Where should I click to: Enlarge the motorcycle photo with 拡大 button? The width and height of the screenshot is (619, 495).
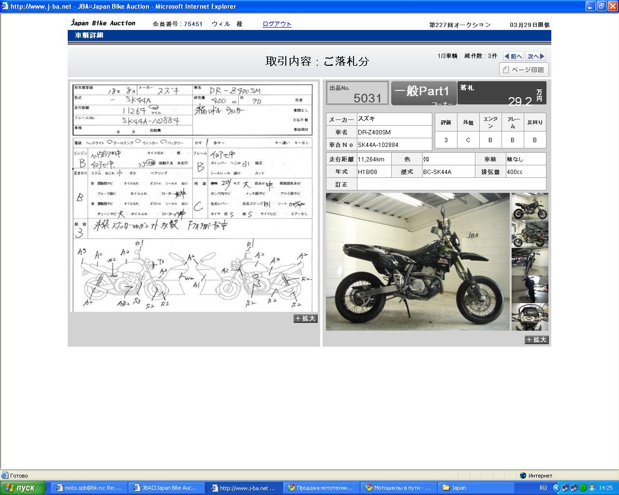537,340
